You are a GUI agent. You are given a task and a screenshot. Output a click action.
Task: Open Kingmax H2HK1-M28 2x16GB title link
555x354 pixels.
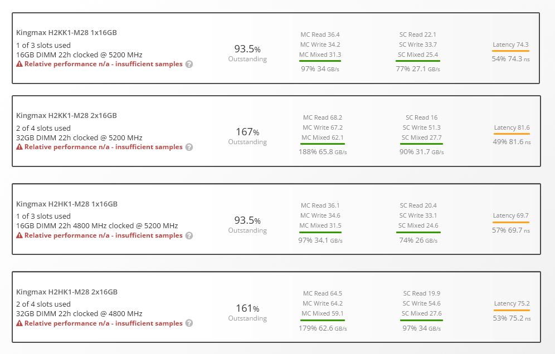pos(66,292)
